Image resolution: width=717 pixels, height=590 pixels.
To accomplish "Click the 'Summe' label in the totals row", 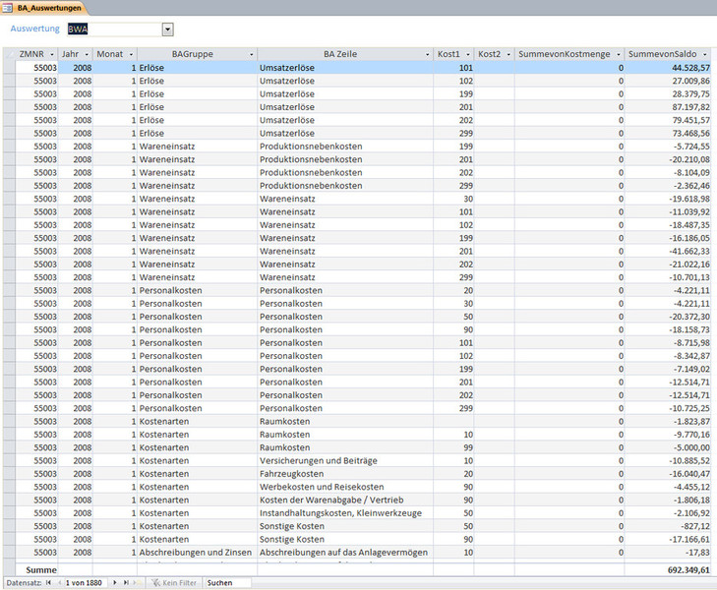I will (x=41, y=570).
